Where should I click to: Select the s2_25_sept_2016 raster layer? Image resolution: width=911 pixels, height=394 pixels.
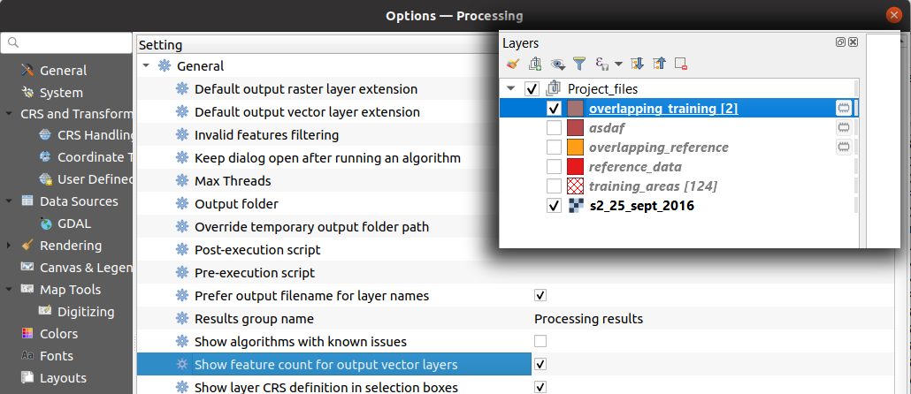[x=641, y=206]
